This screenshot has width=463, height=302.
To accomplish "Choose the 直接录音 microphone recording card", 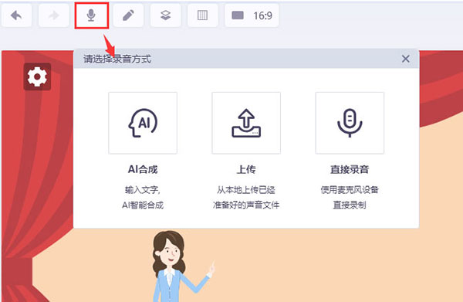I will [x=350, y=123].
